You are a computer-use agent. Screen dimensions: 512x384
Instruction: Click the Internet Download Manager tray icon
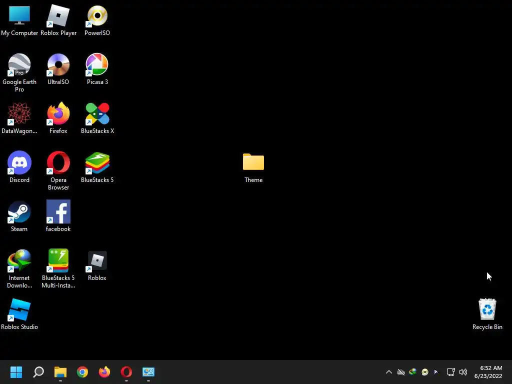412,372
